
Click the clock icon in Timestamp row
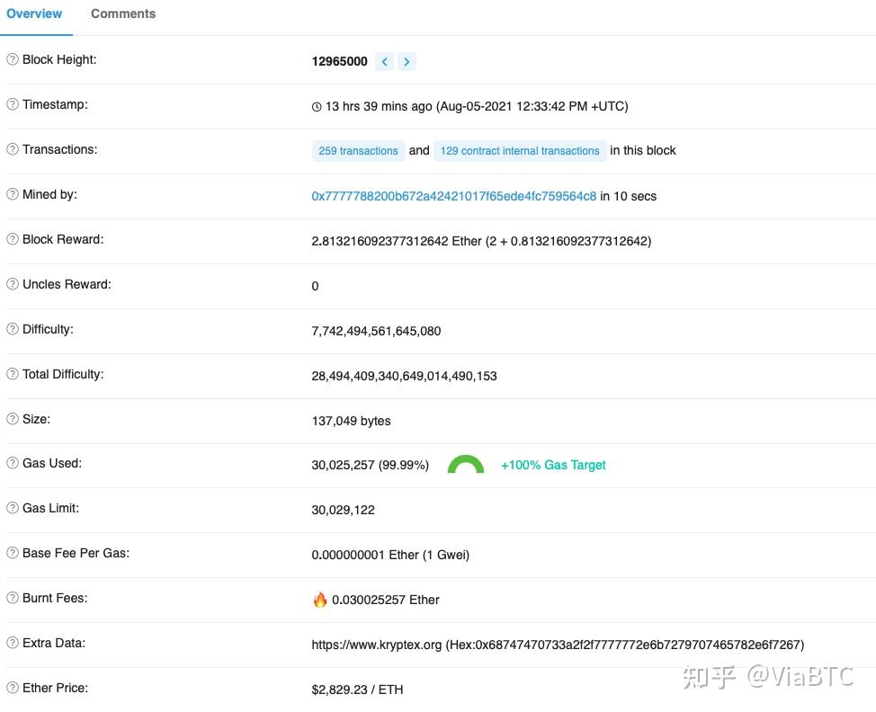(x=317, y=107)
